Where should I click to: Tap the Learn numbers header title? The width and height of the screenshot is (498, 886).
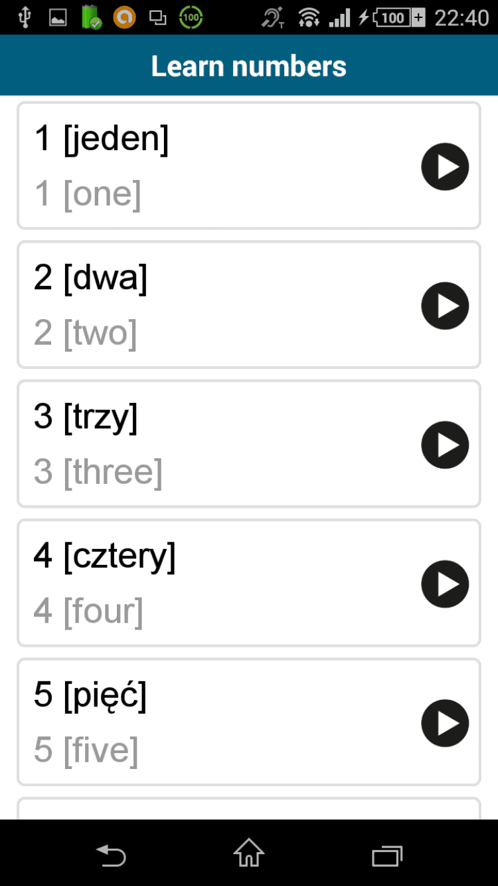pyautogui.click(x=249, y=66)
